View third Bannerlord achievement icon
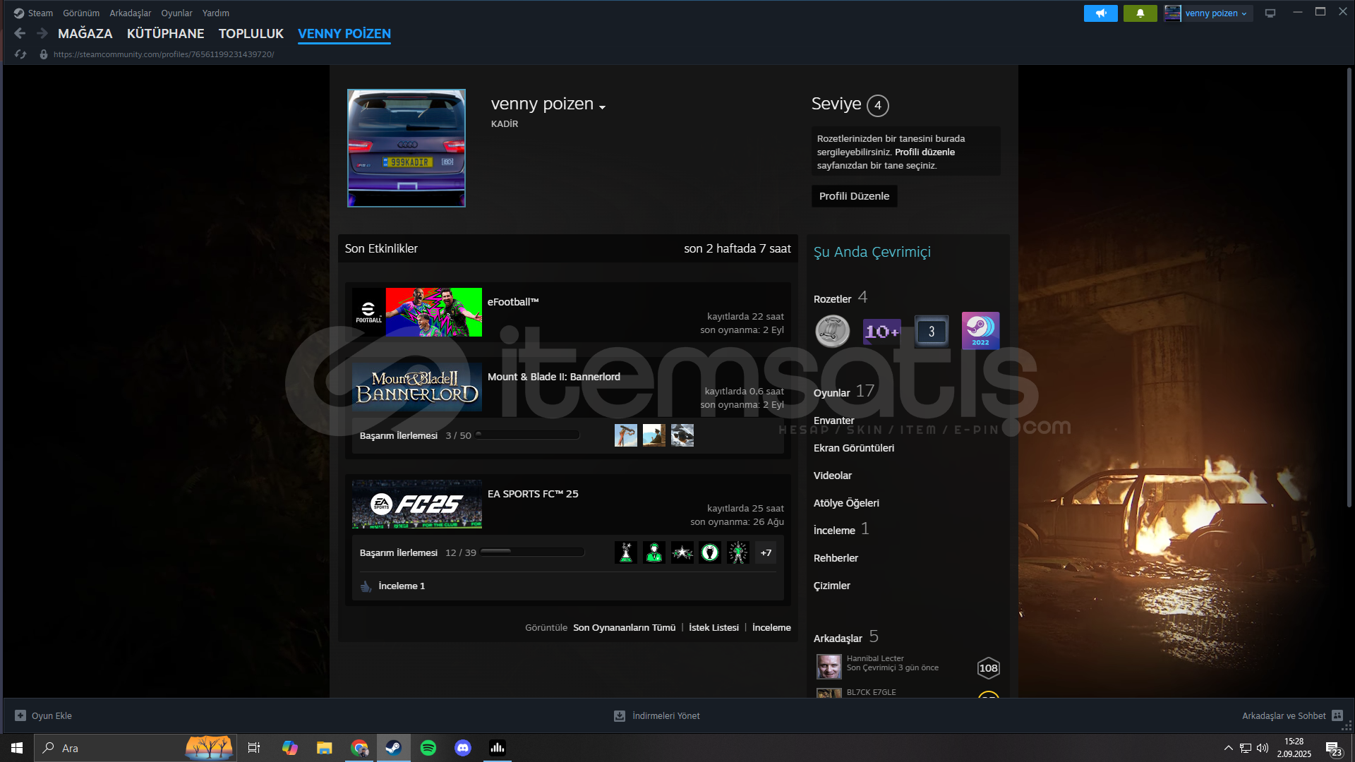The height and width of the screenshot is (762, 1355). (x=682, y=435)
